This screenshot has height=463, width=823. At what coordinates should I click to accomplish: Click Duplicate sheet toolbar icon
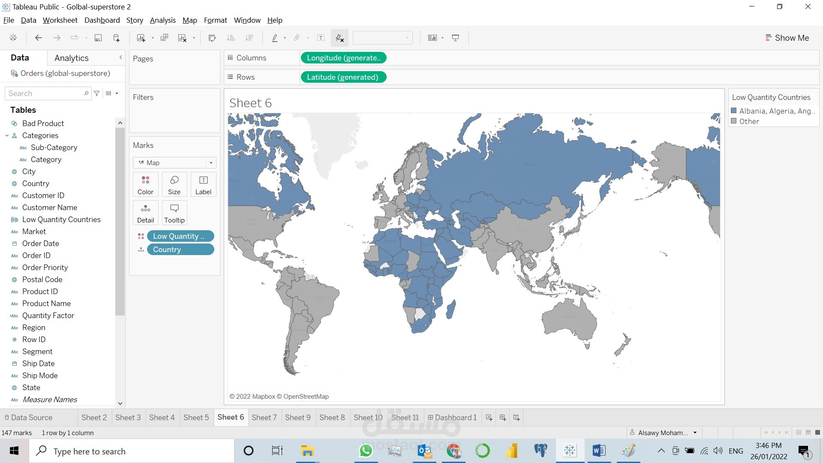click(x=164, y=38)
